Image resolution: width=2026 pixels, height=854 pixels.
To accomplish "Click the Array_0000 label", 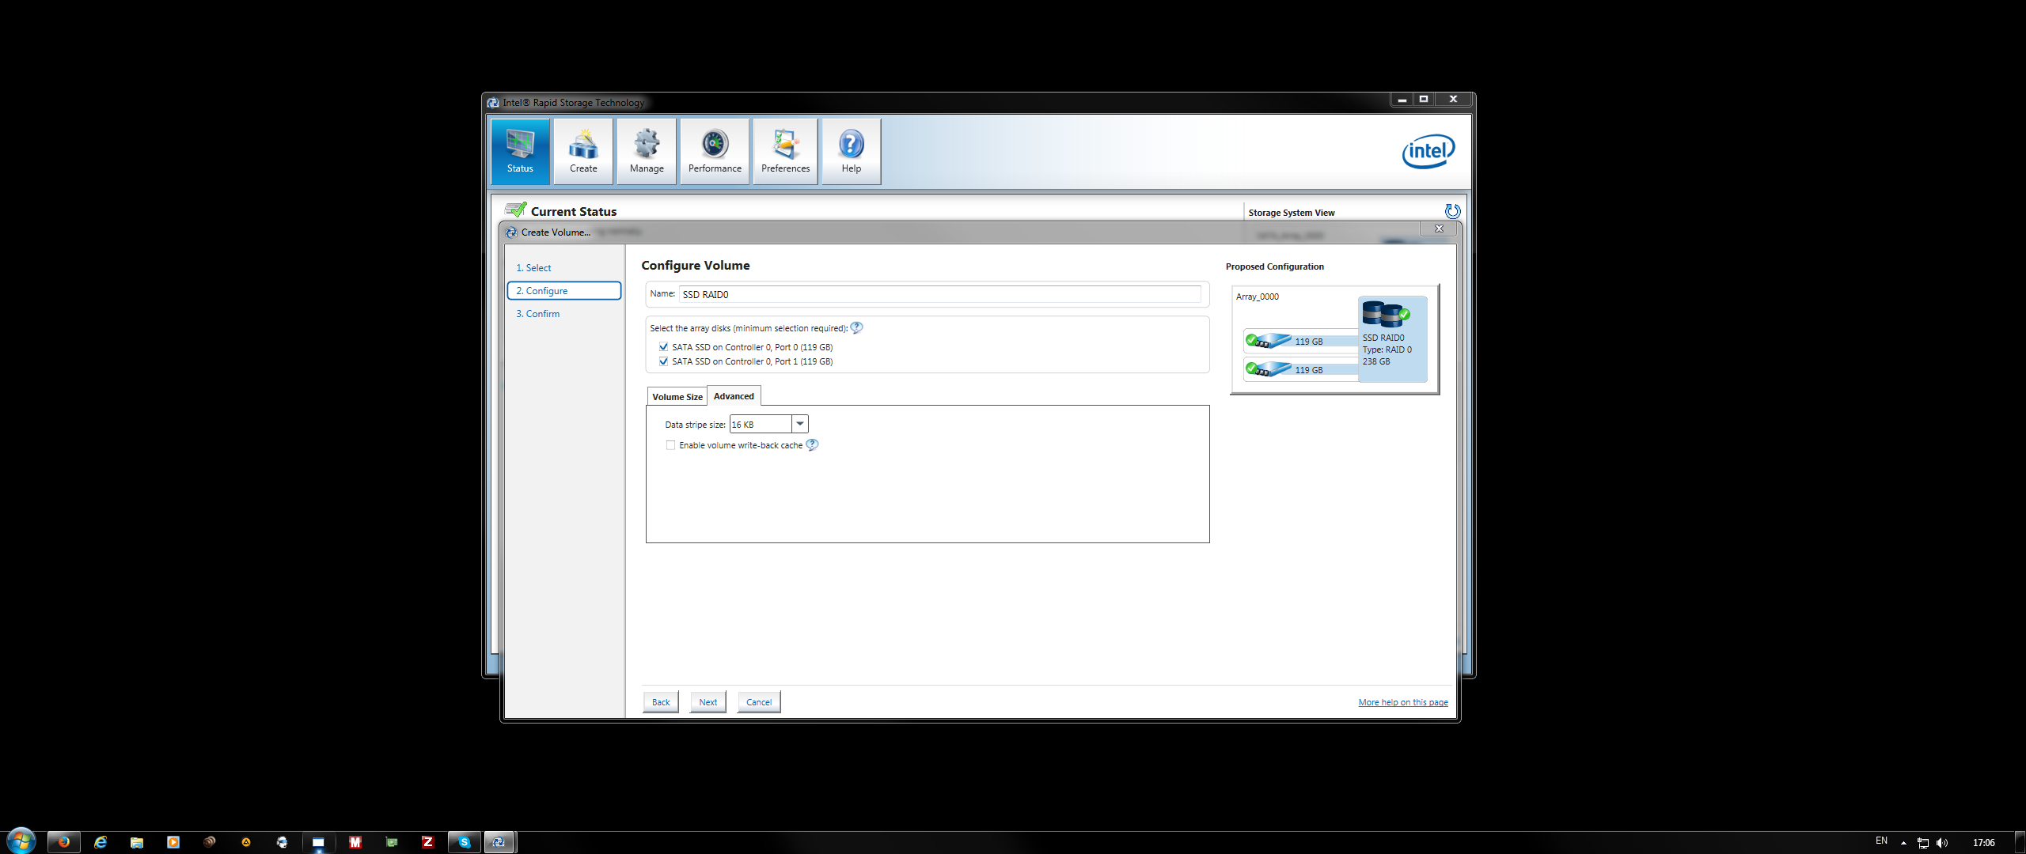I will (x=1258, y=297).
